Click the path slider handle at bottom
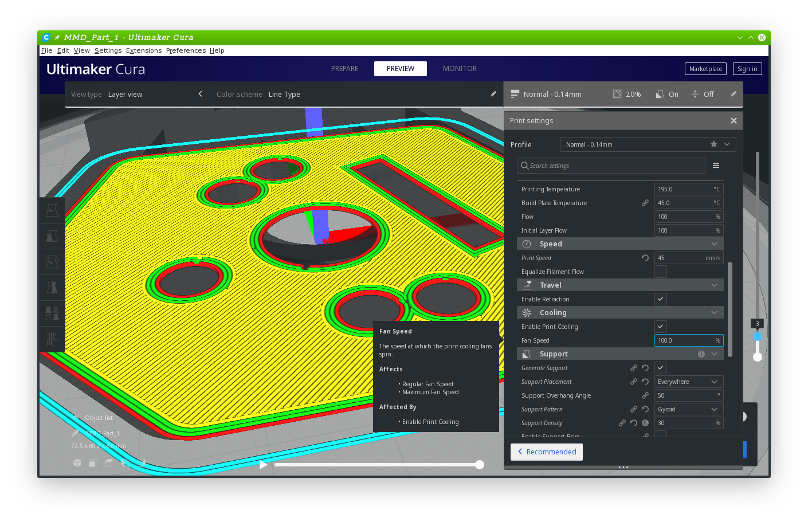Viewport: 808px width, 522px height. [x=480, y=465]
